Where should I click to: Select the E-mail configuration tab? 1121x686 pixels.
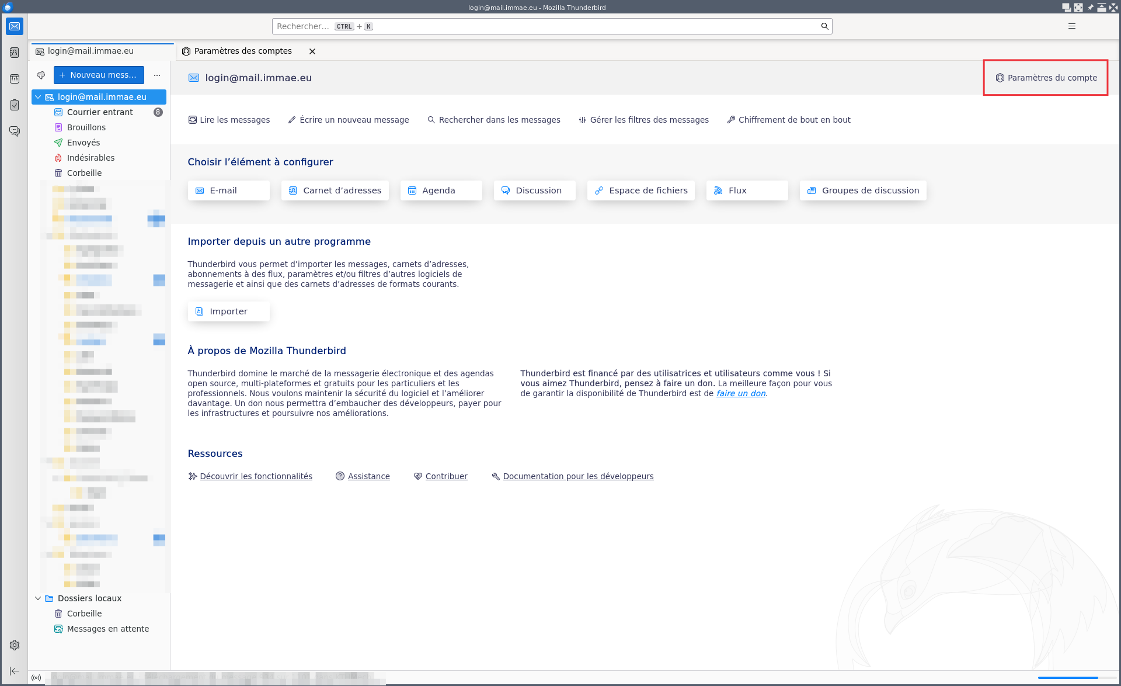tap(228, 190)
